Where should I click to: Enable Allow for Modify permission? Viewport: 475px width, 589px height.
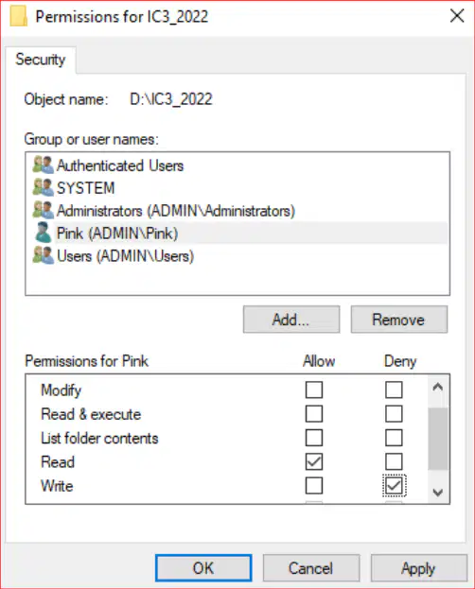pyautogui.click(x=314, y=390)
